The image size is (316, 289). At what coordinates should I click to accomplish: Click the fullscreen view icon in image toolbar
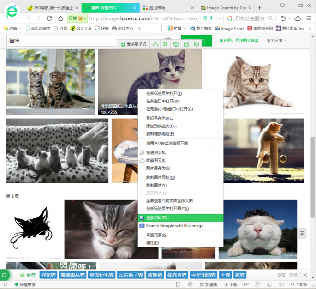coord(166,44)
